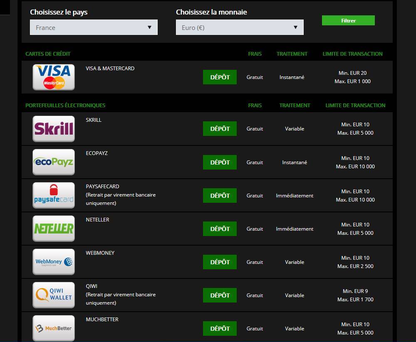Click the Choisissez le pays label
416x342 pixels.
click(x=59, y=12)
